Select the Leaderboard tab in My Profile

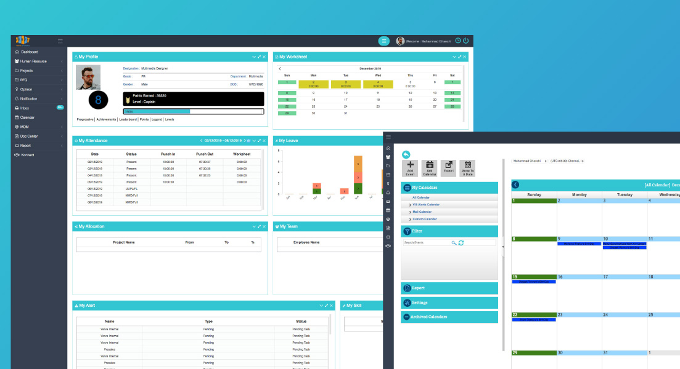tap(127, 119)
